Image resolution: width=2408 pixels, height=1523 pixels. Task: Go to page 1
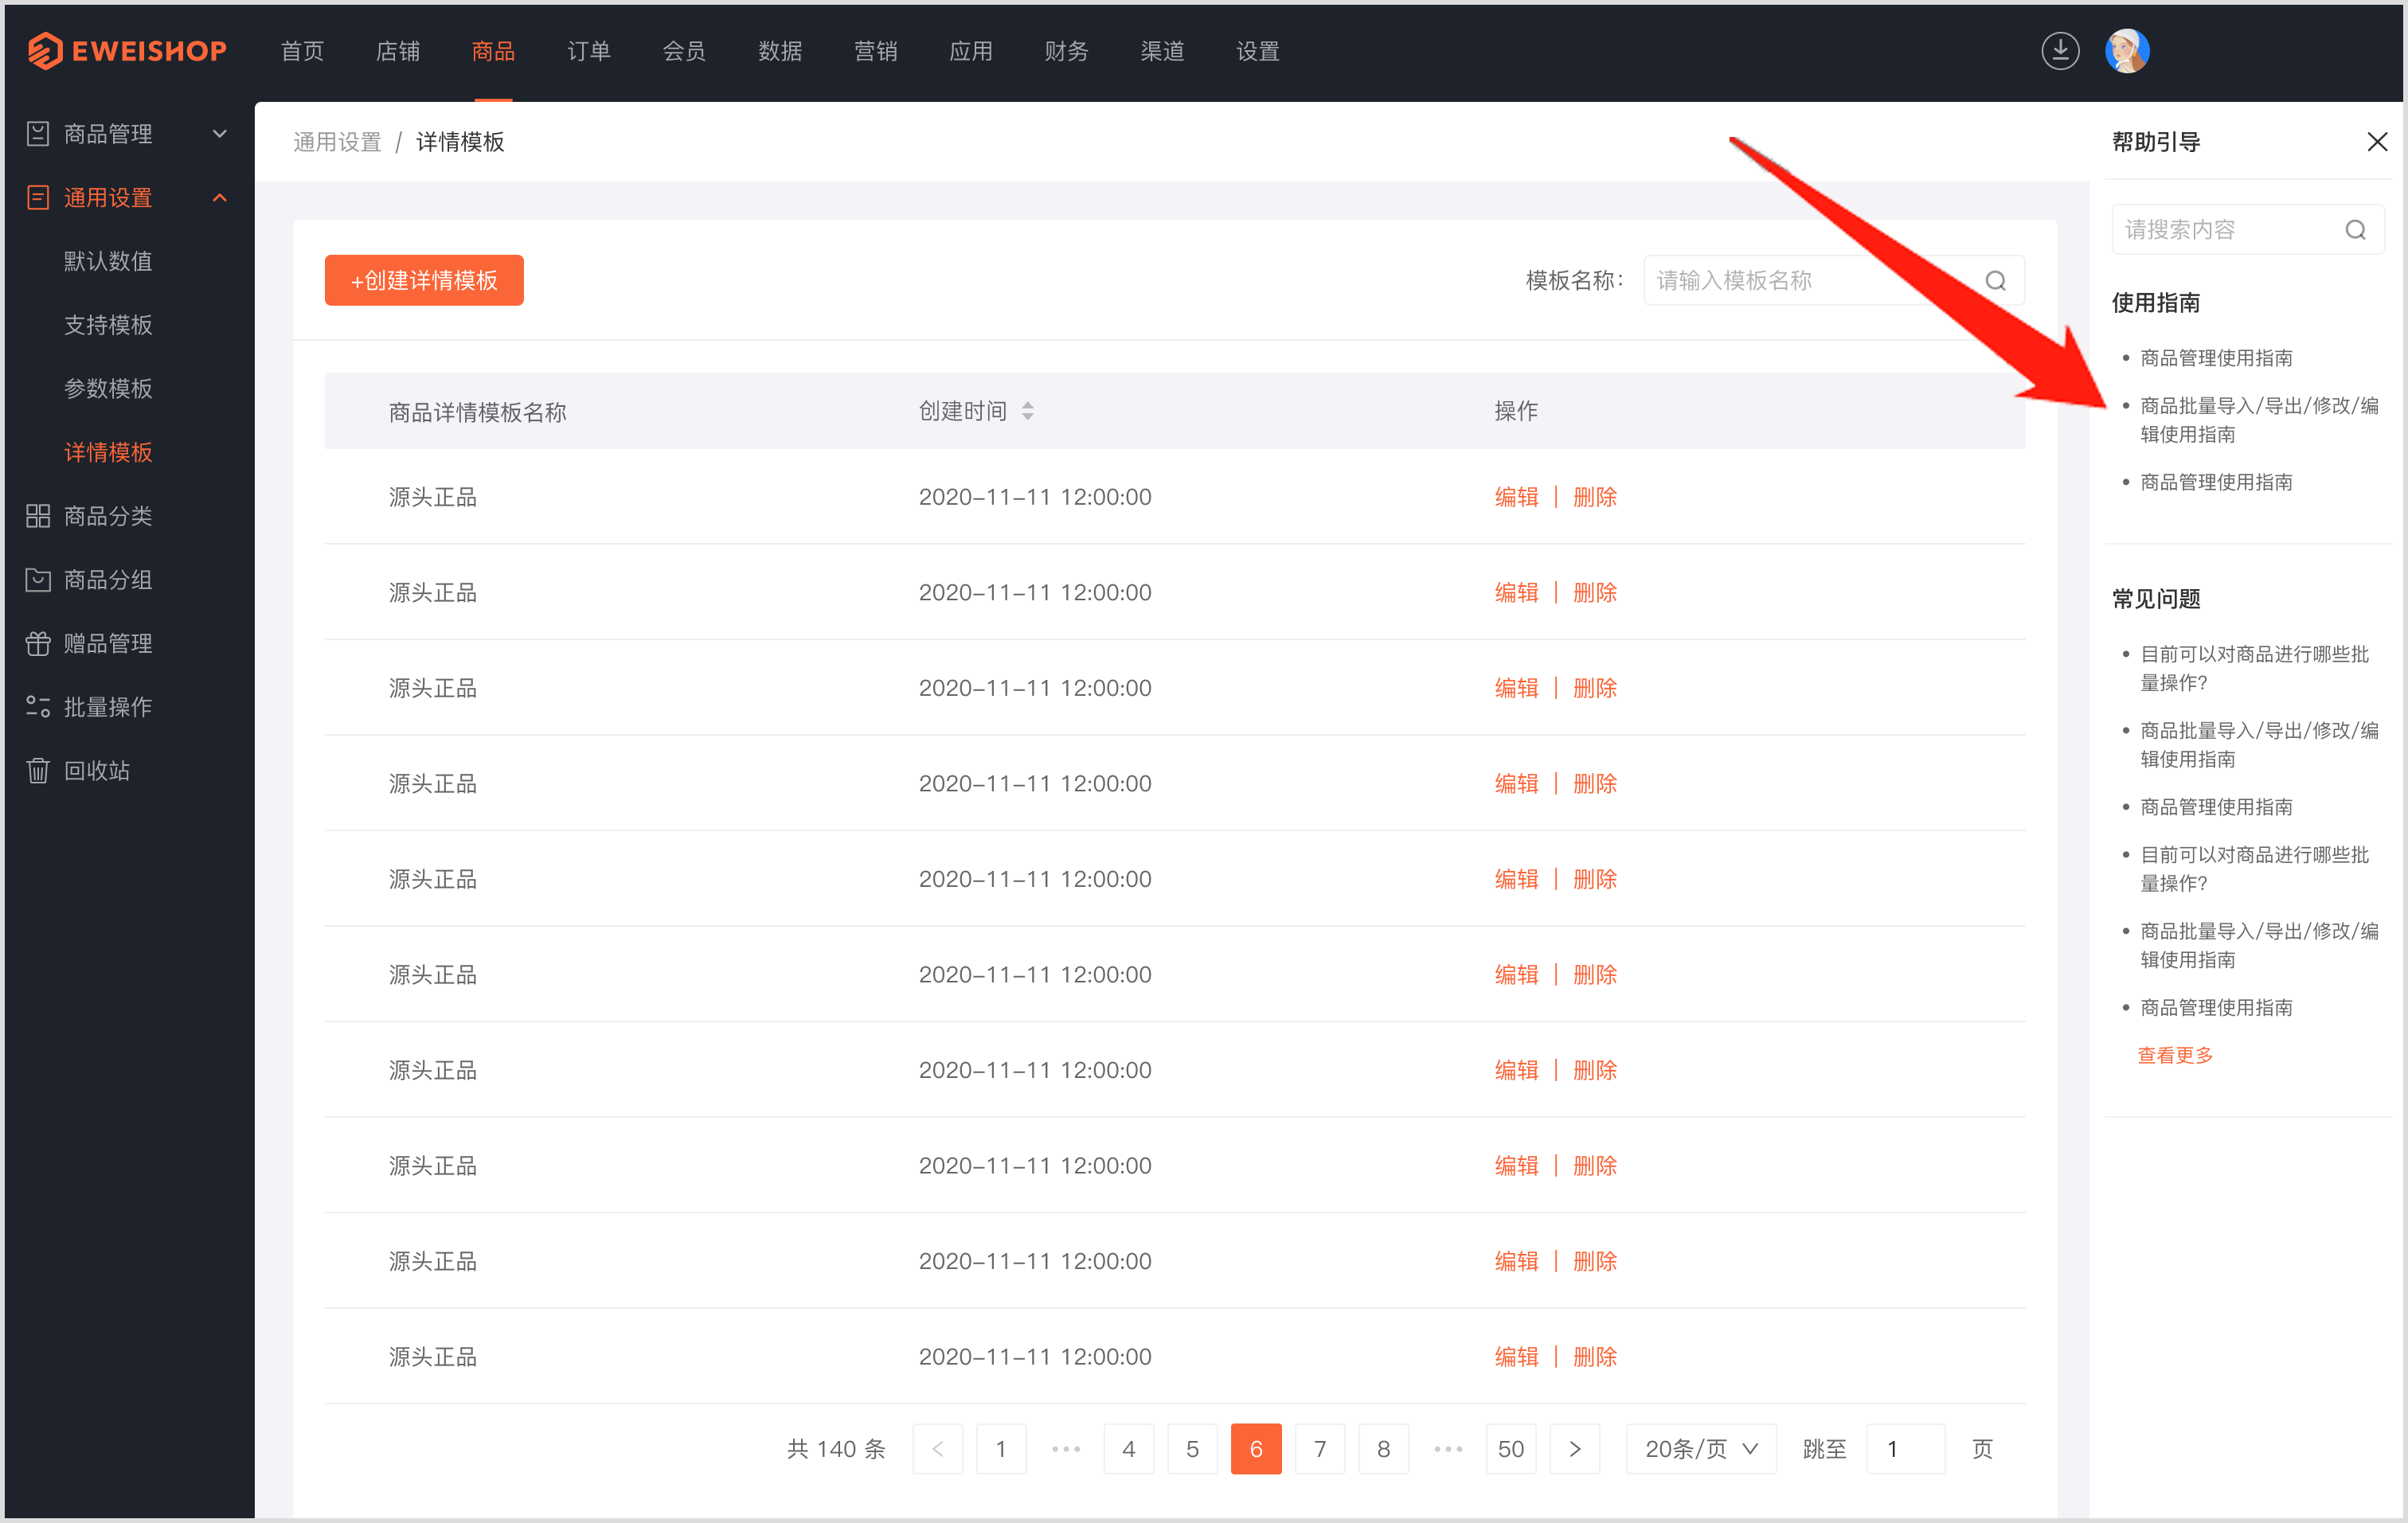(1001, 1449)
